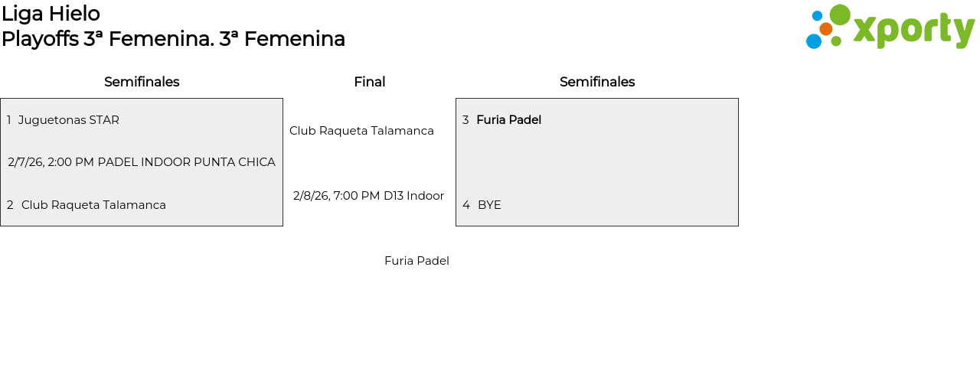Image resolution: width=980 pixels, height=368 pixels.
Task: Click seed number 1 beside Juguetonas STAR
Action: pos(9,120)
